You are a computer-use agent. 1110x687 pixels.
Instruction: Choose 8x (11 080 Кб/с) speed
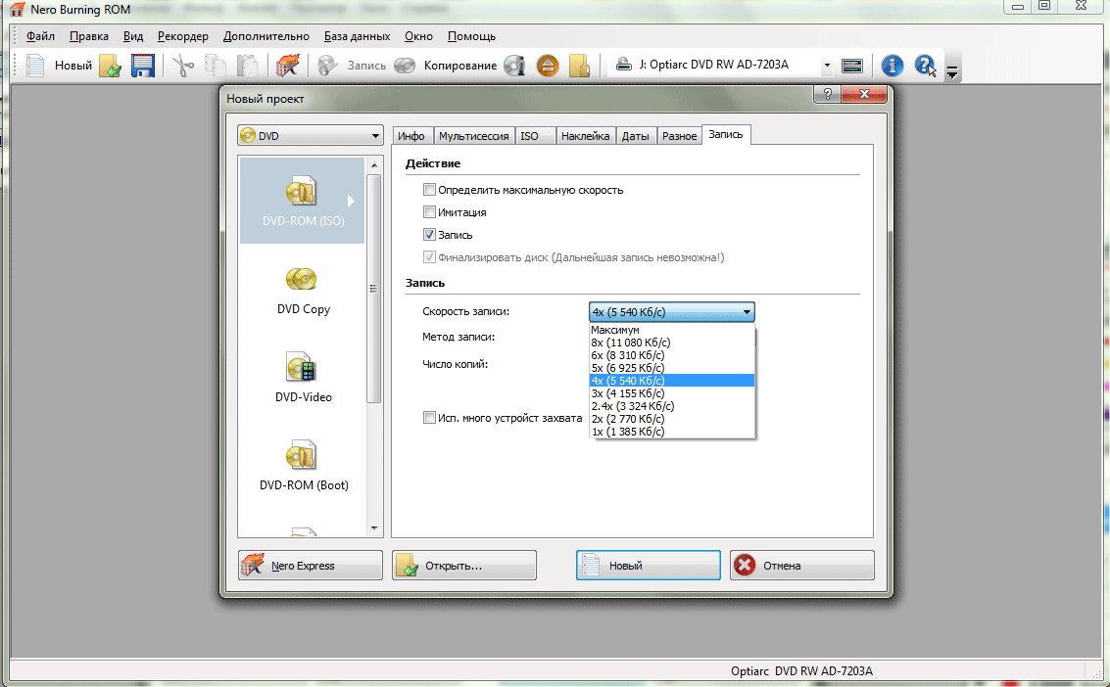pos(672,343)
